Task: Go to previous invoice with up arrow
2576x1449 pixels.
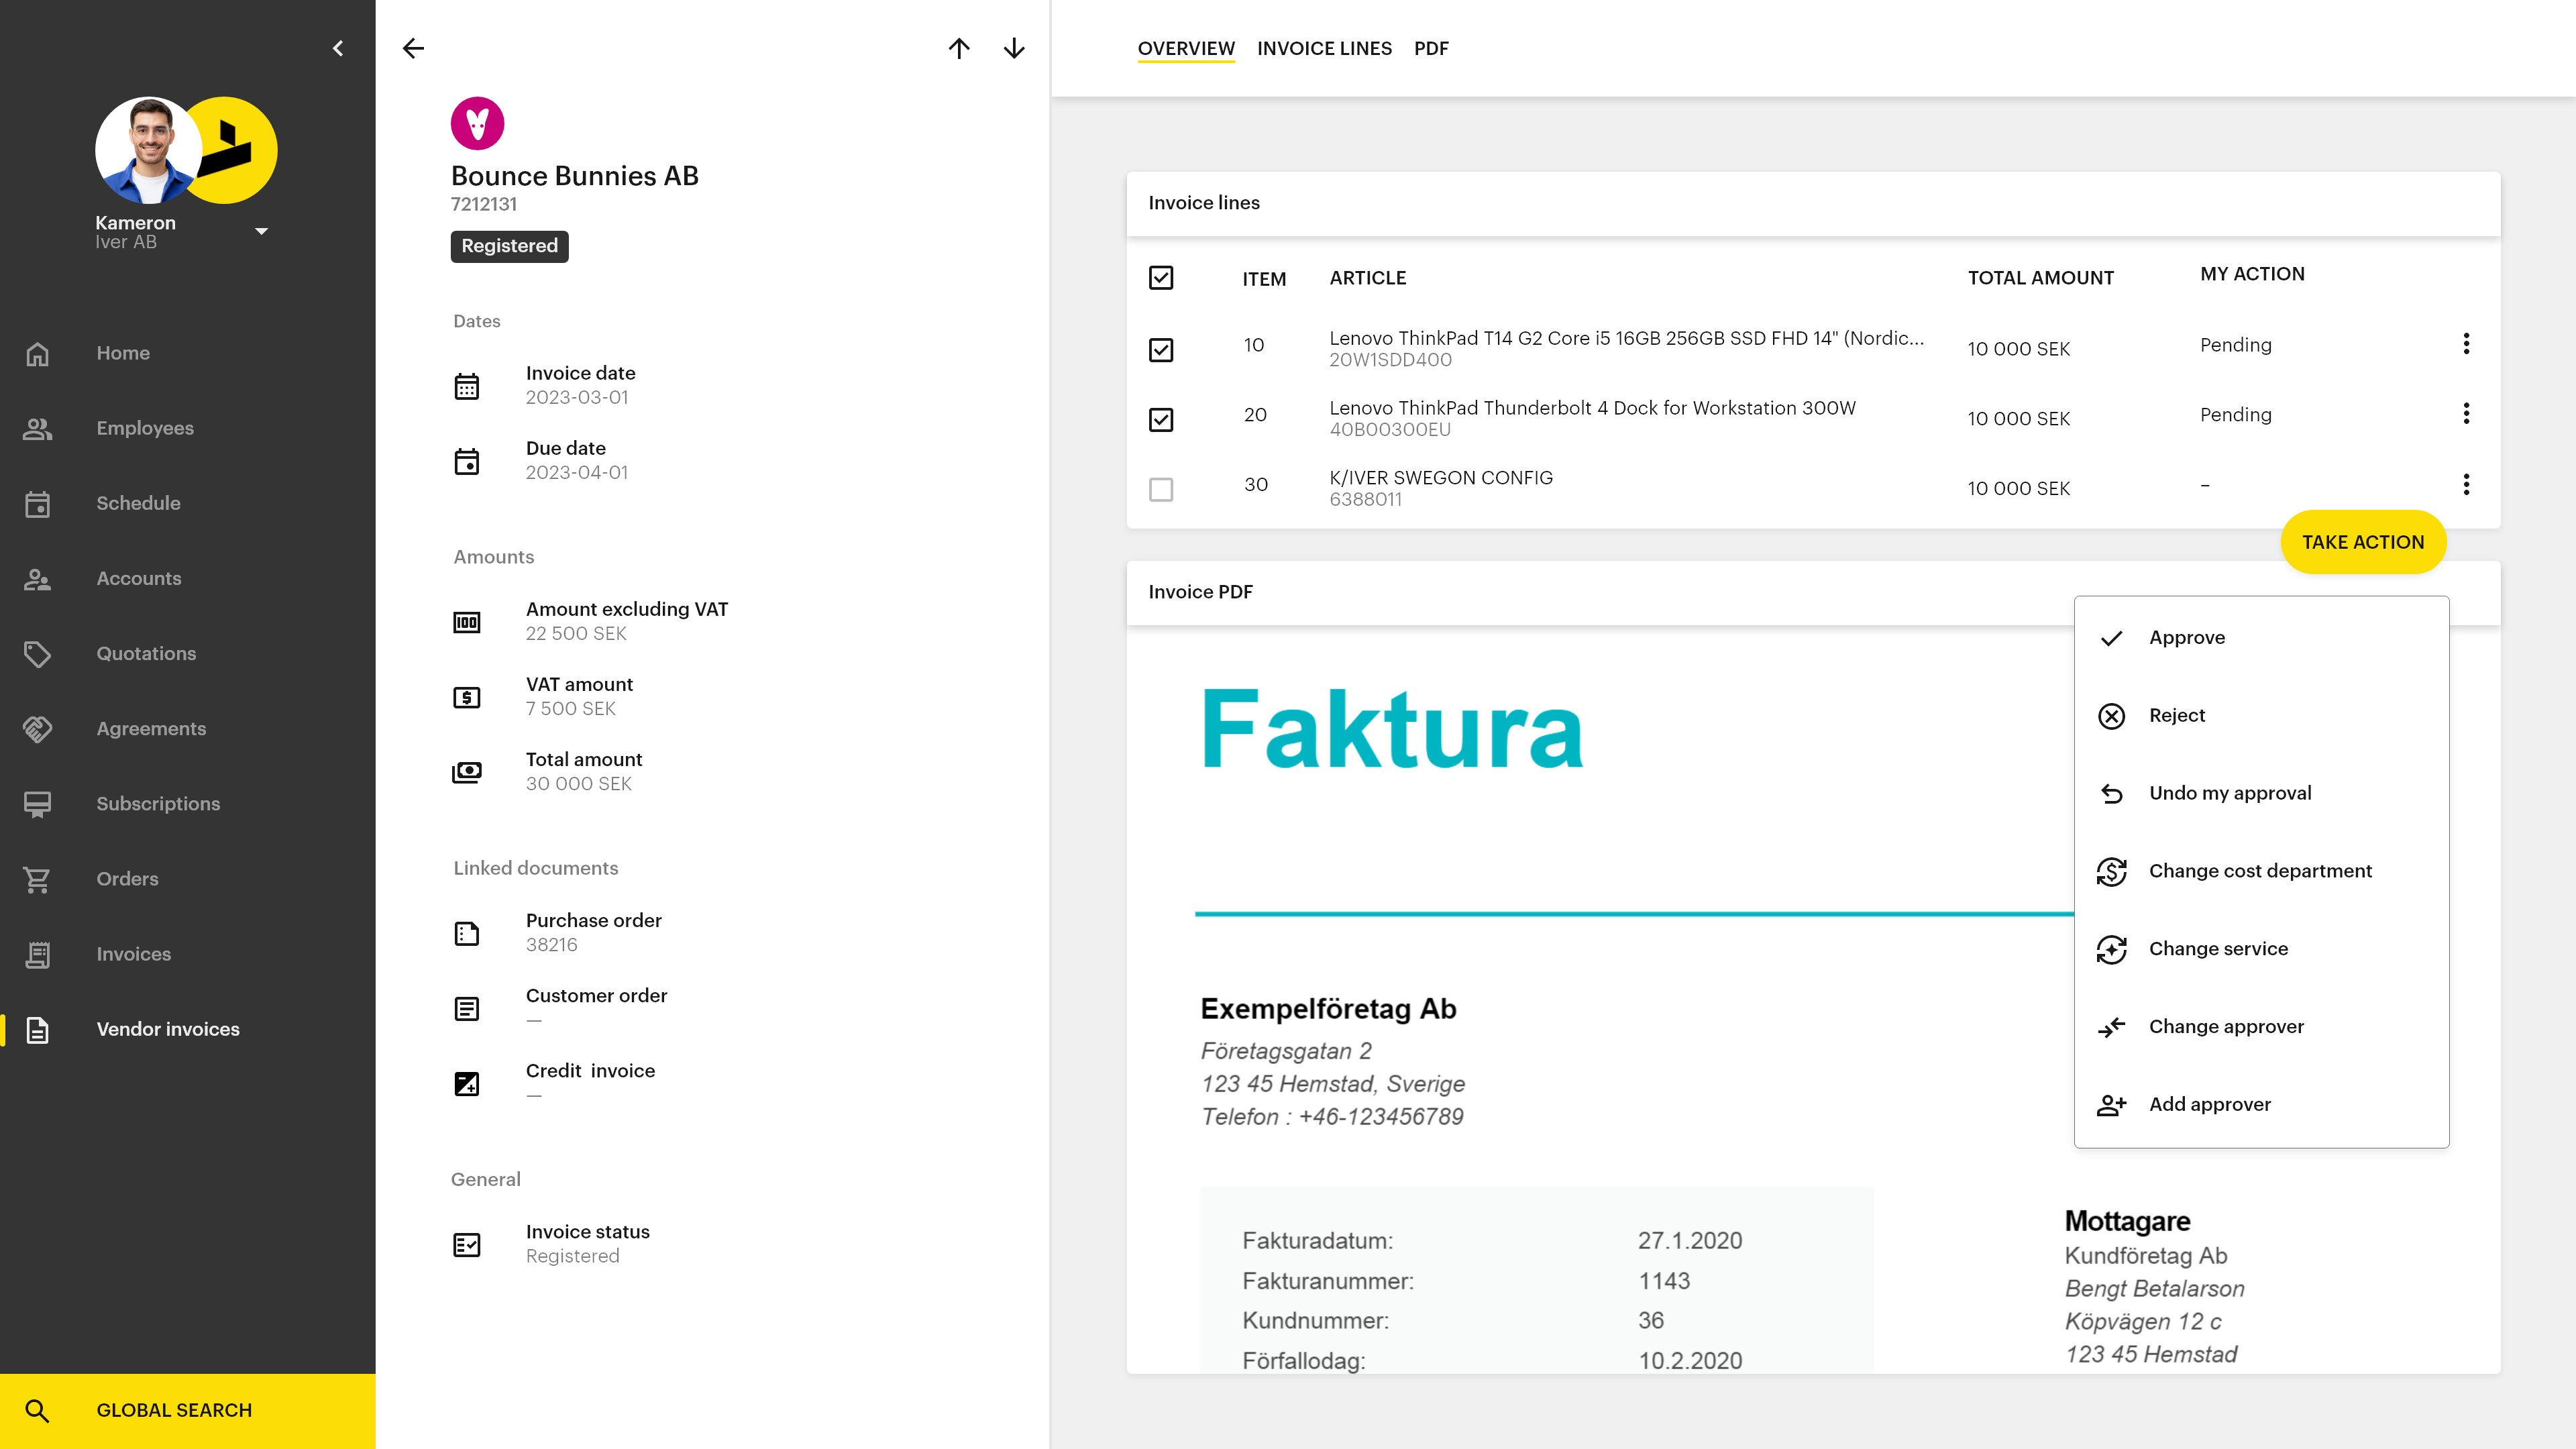Action: 959,48
